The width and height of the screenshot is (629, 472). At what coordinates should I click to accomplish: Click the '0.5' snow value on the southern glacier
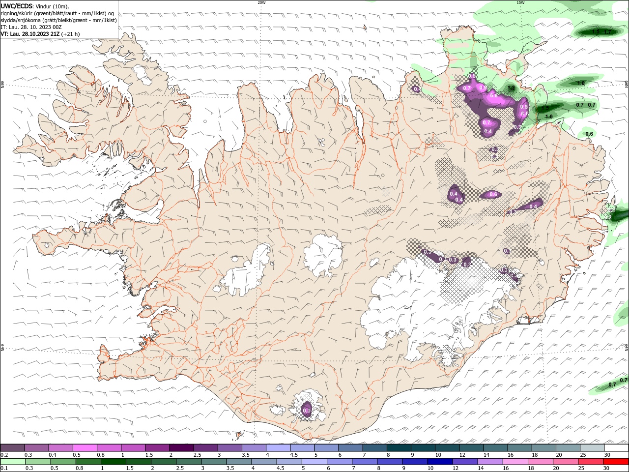(x=307, y=411)
